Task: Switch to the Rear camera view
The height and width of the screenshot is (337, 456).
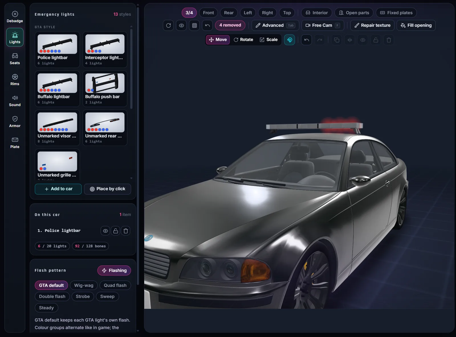Action: [229, 13]
